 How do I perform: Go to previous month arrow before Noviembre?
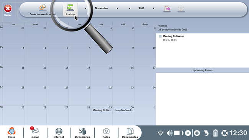pos(85,8)
